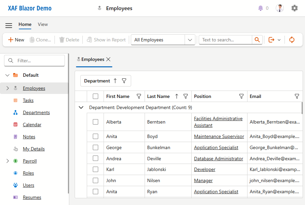Open Departments from the navigation
The width and height of the screenshot is (305, 205).
click(36, 112)
